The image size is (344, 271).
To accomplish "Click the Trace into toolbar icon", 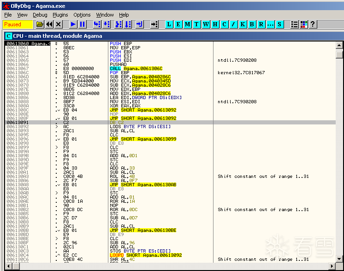I will [x=118, y=24].
